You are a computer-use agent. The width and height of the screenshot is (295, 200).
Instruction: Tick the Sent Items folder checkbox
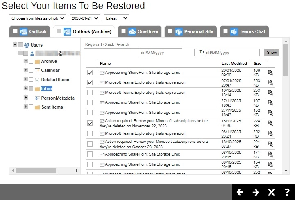pos(31,107)
